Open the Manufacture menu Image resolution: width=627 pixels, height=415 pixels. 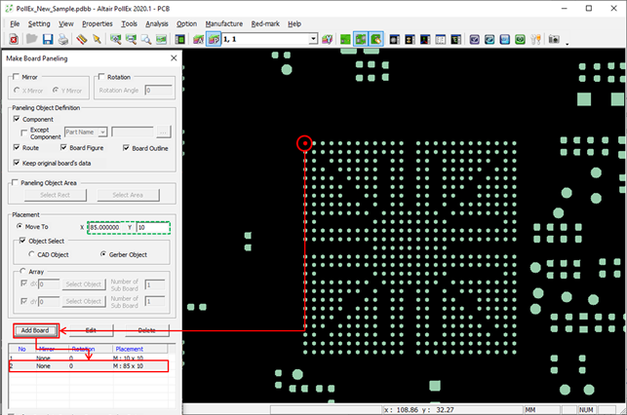point(223,22)
